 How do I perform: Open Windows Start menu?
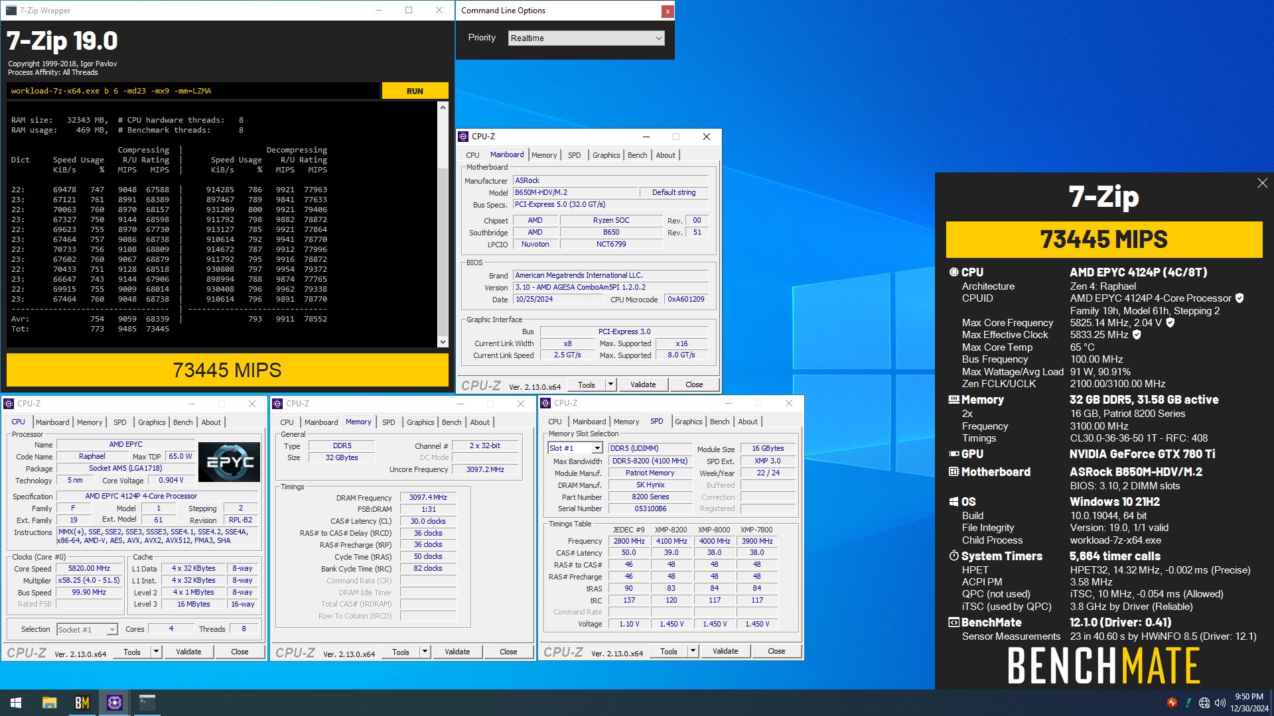tap(16, 703)
